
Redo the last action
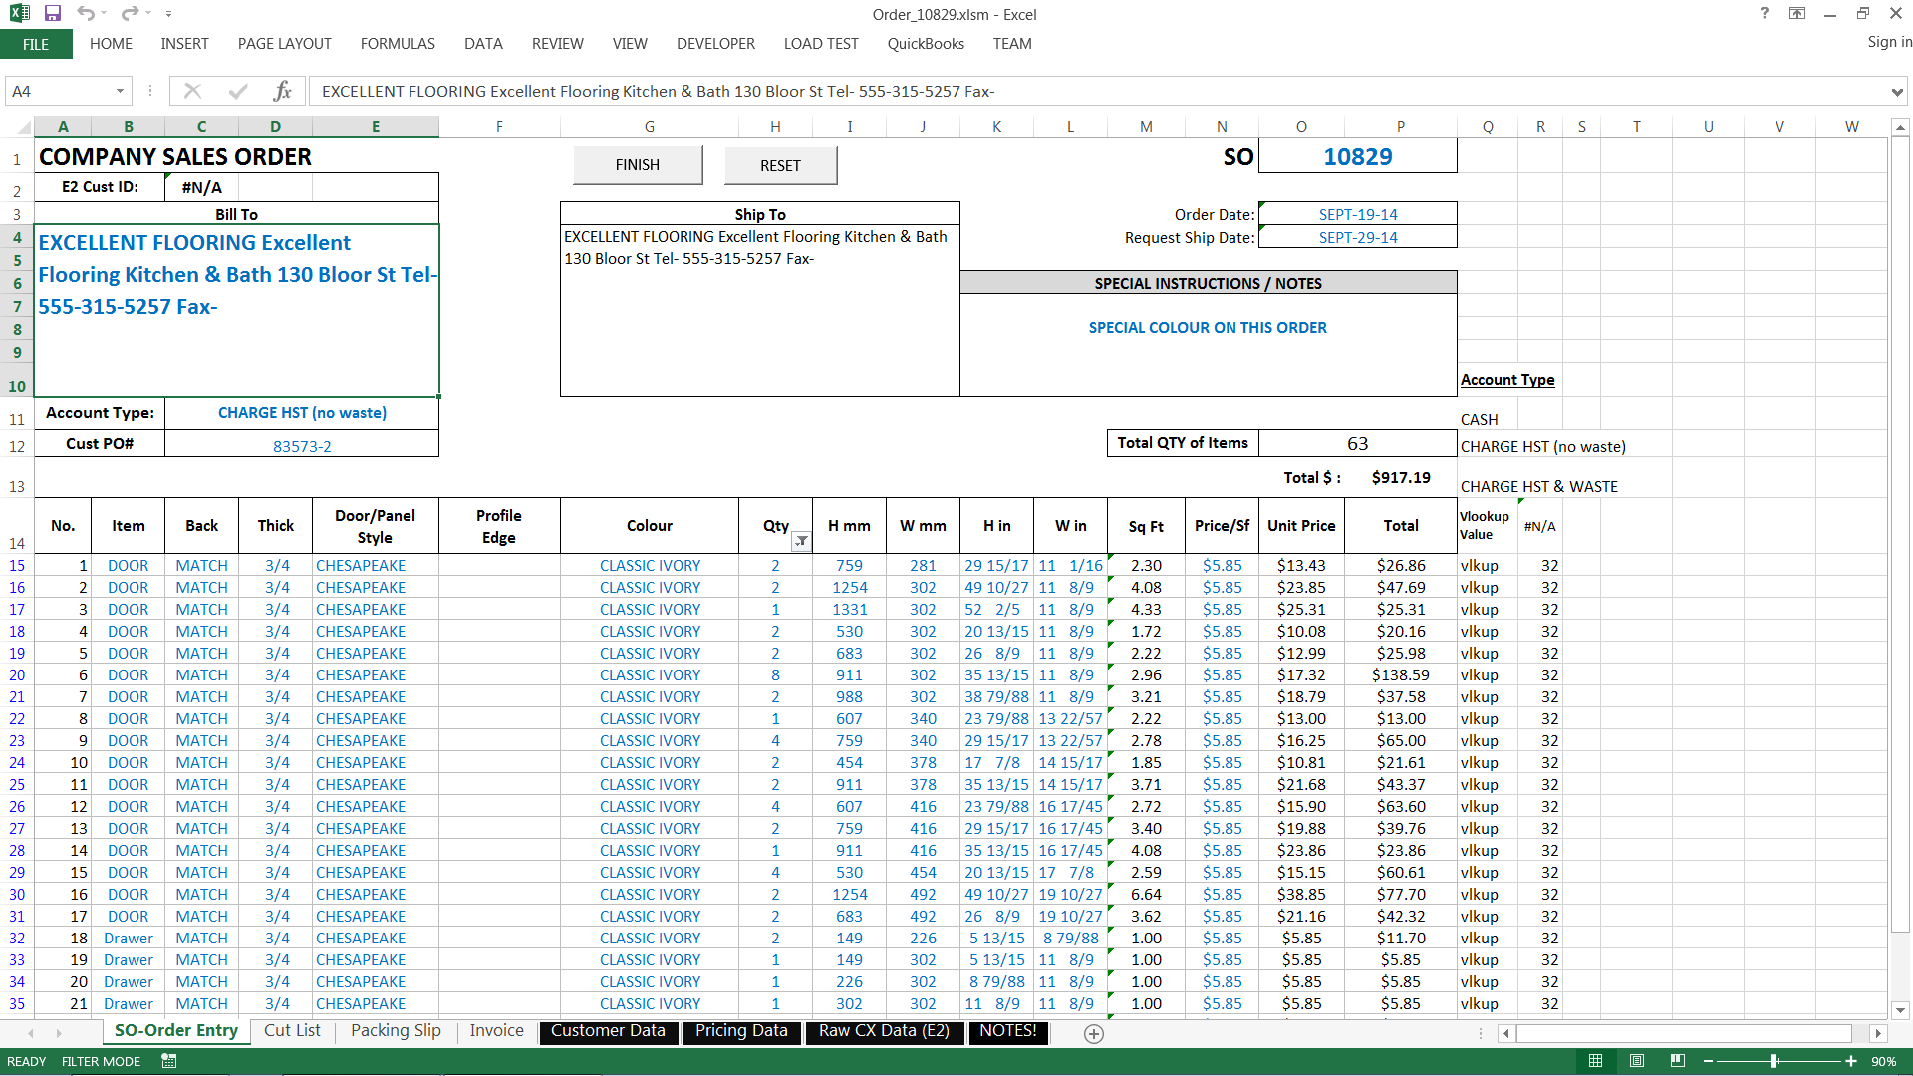point(129,14)
